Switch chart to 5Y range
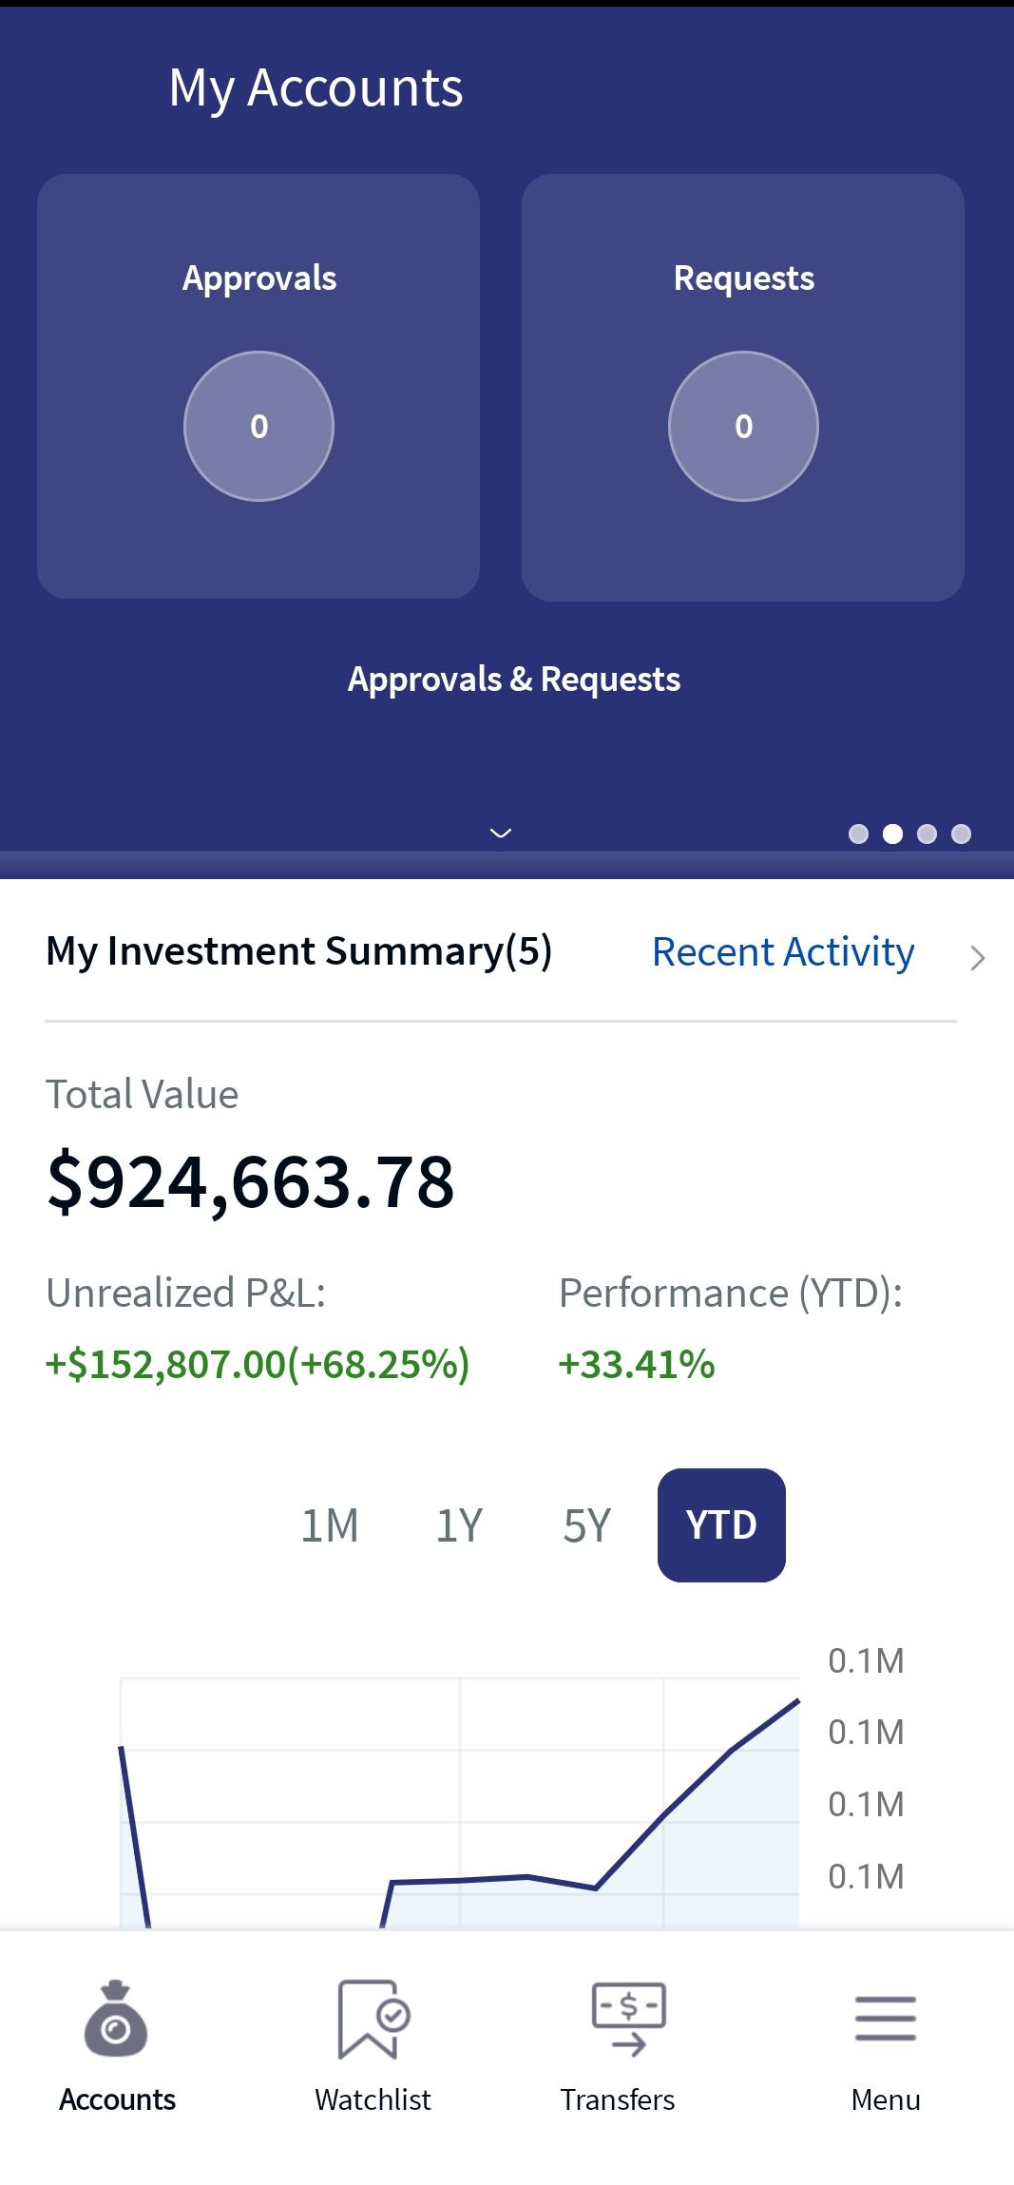Screen dimensions: 1014x2185 point(586,1525)
